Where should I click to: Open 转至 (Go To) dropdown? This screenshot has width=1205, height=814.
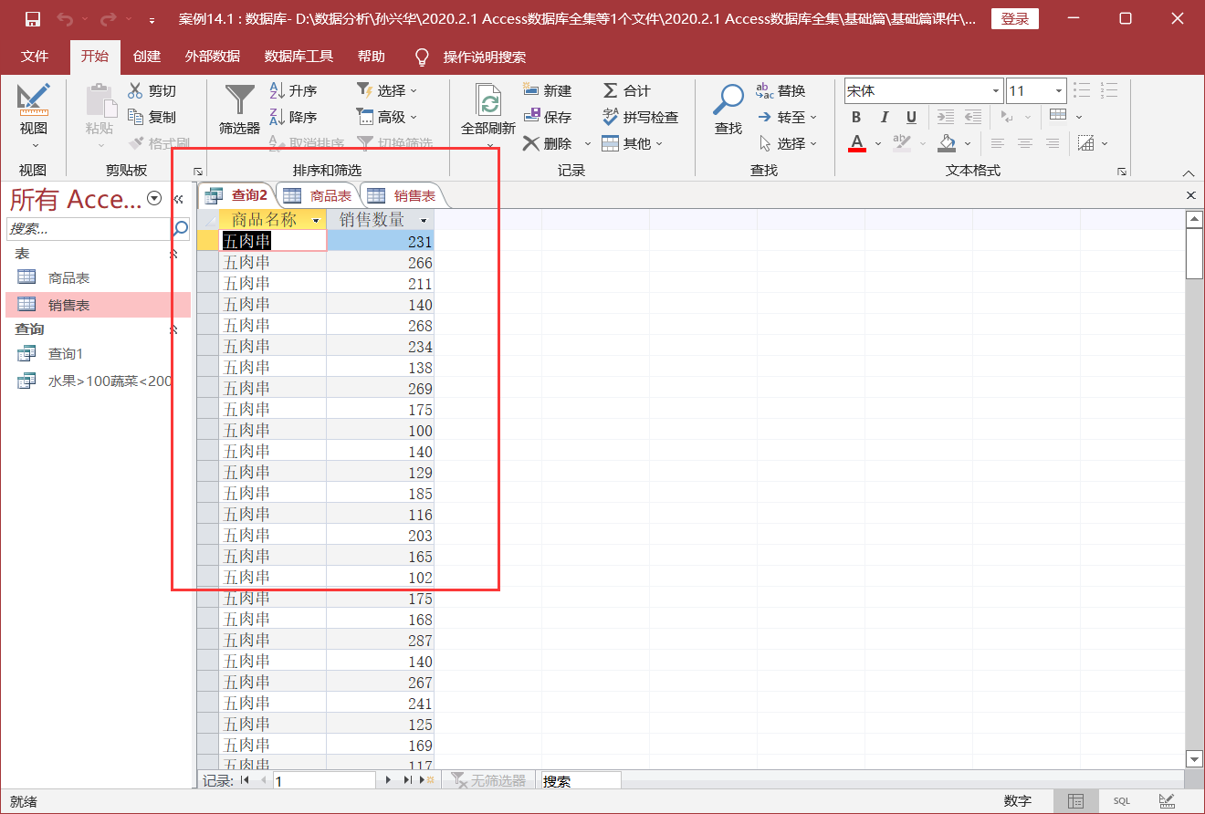(x=786, y=117)
